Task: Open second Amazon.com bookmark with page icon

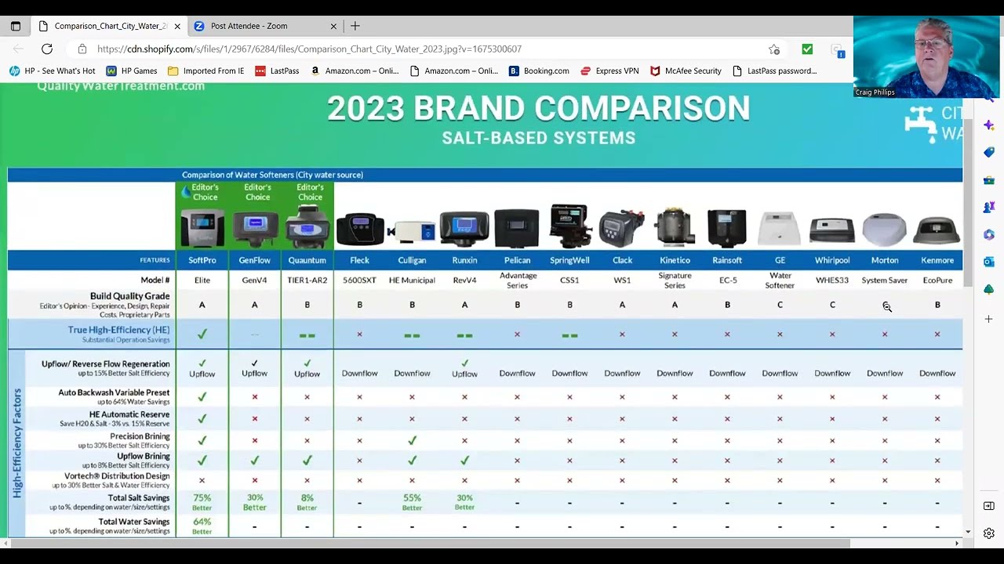Action: tap(454, 70)
